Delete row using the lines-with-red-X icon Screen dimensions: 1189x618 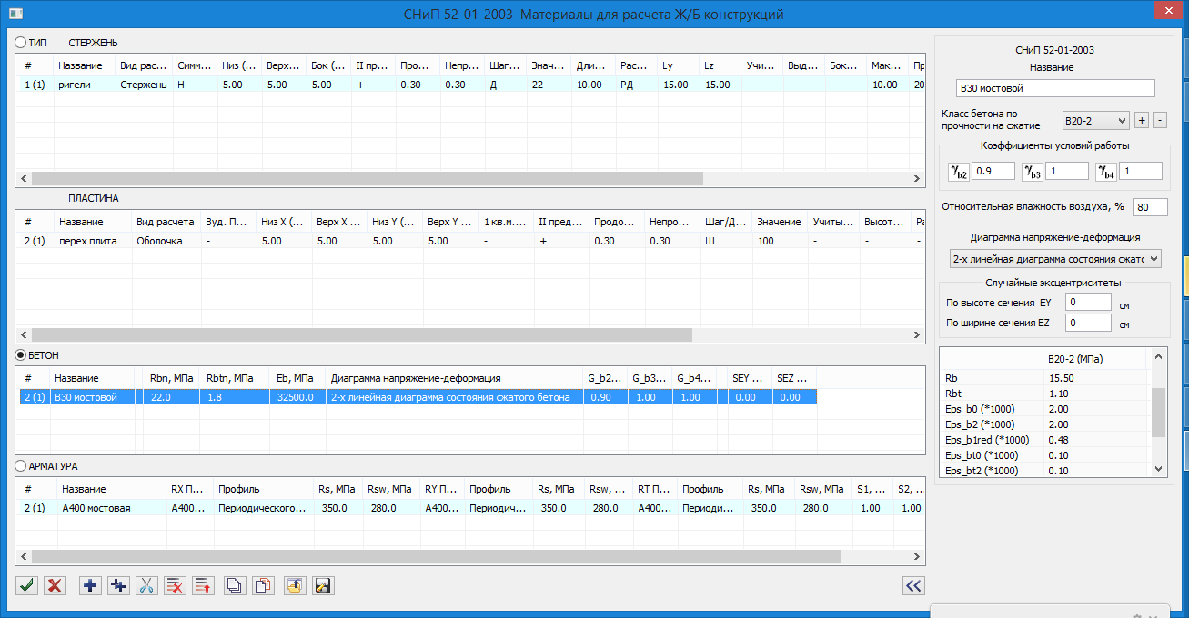(x=175, y=585)
